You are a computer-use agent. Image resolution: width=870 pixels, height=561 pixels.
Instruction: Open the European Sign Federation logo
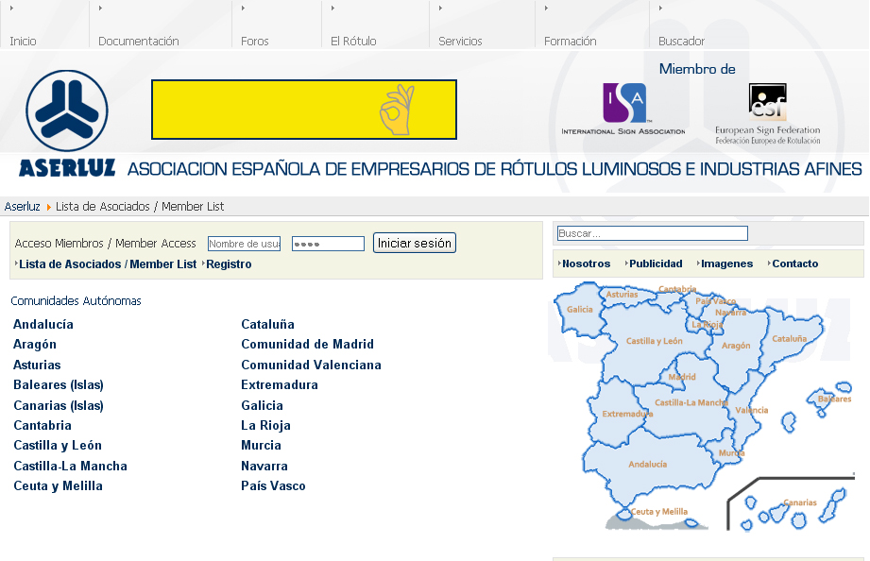(x=767, y=113)
